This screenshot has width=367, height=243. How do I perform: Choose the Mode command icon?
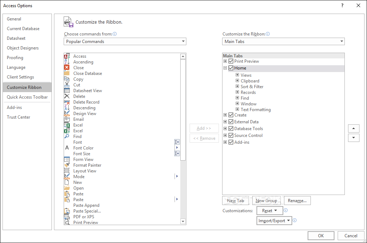coord(67,177)
